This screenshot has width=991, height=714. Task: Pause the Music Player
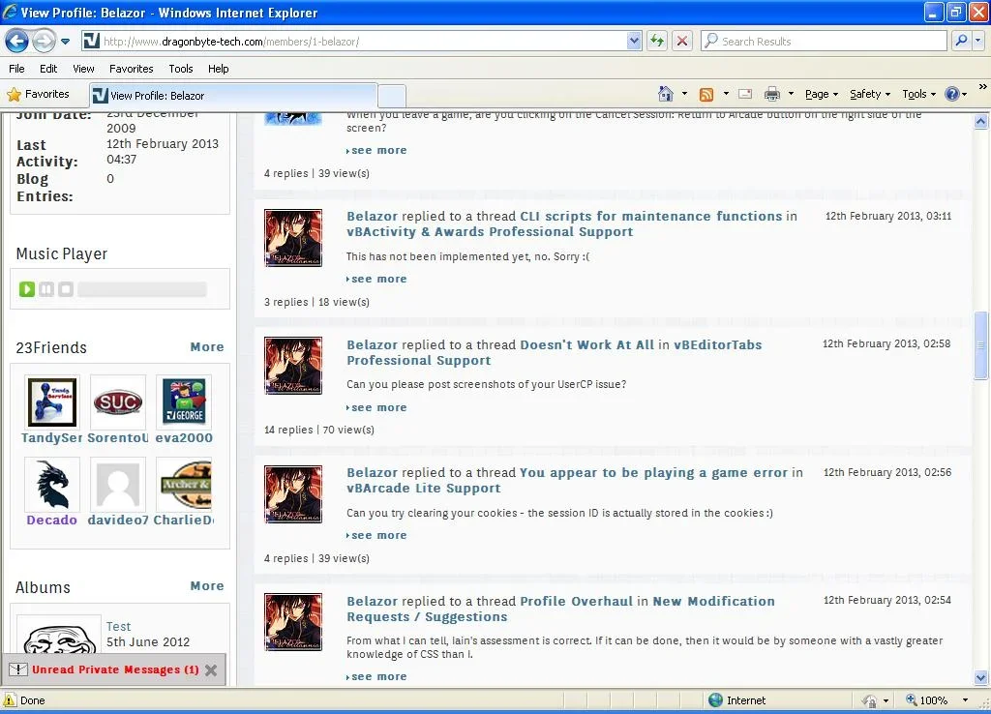[46, 289]
